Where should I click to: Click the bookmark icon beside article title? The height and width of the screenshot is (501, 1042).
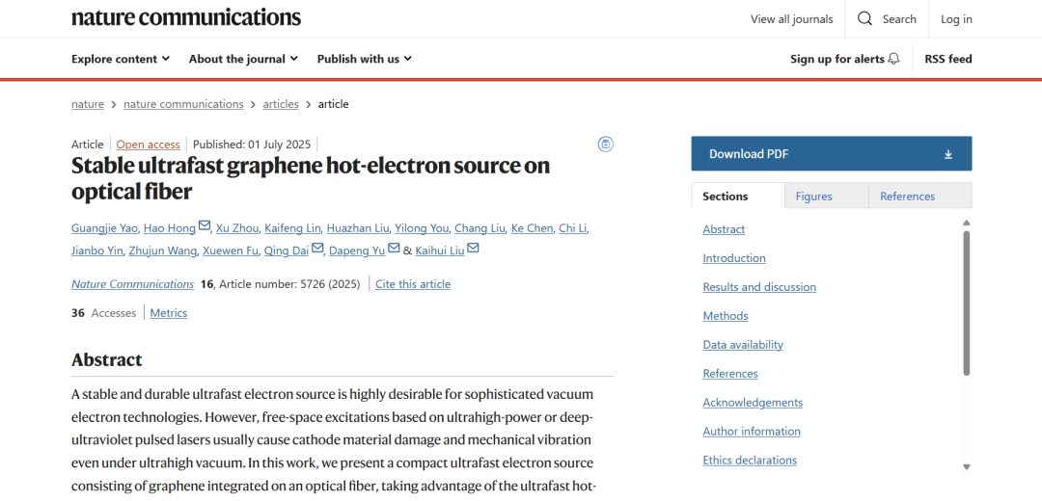pos(606,145)
